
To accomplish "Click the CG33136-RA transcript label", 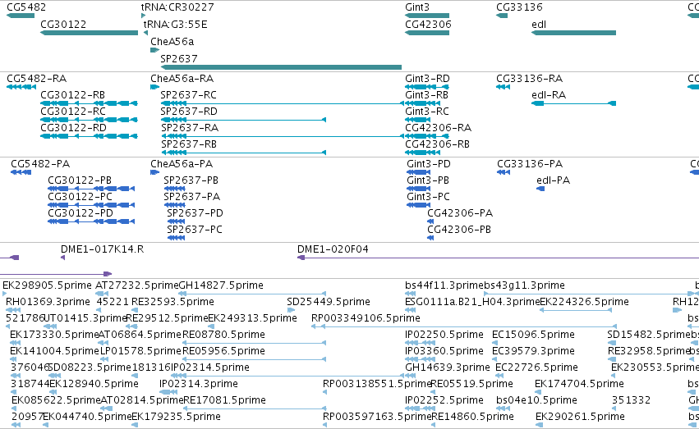I will pyautogui.click(x=530, y=79).
